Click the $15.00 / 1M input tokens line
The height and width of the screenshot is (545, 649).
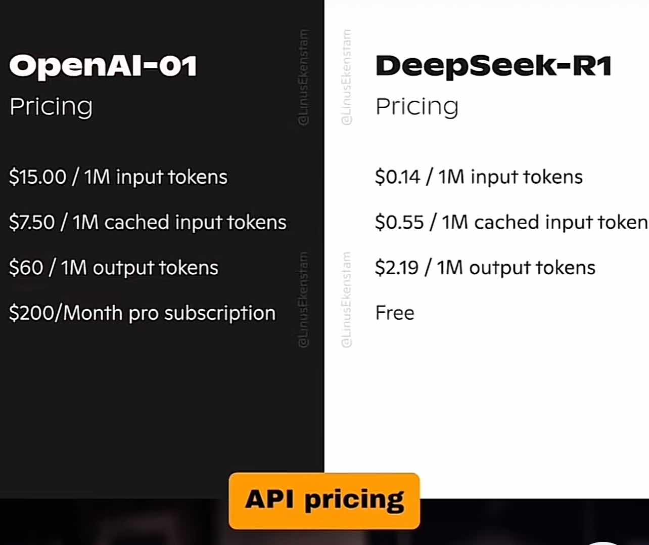click(118, 177)
